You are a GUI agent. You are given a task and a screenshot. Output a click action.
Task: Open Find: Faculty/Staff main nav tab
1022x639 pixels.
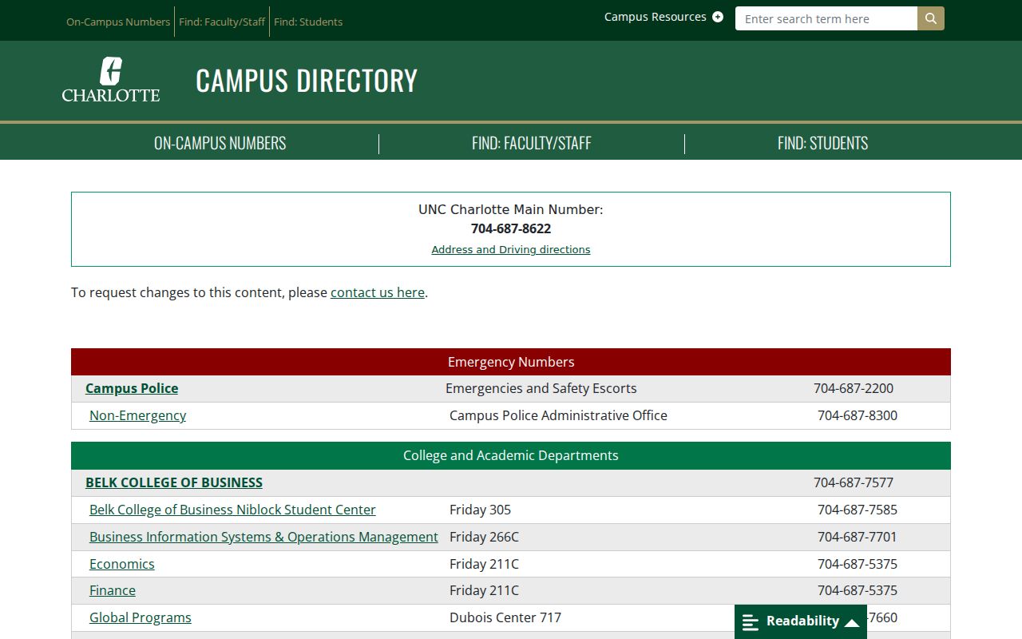pyautogui.click(x=532, y=143)
